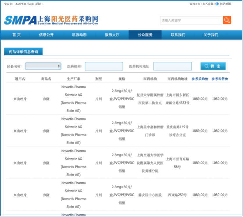Click manufacturer cell in 上海美中嘉和 row

click(74, 131)
